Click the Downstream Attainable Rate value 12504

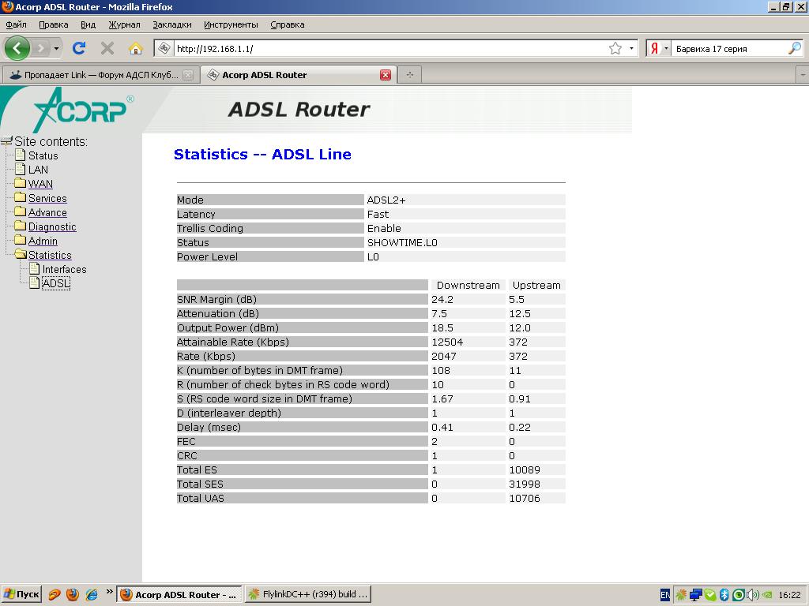click(x=447, y=342)
